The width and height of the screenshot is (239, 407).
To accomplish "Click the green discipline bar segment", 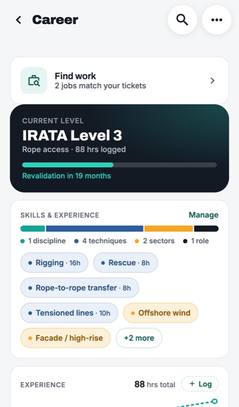I will pos(33,229).
